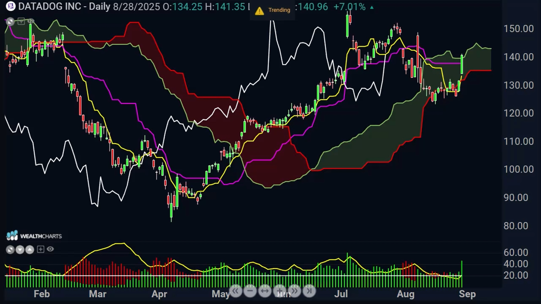The image size is (541, 304).
Task: Click the Feb label on time axis
Action: [42, 294]
